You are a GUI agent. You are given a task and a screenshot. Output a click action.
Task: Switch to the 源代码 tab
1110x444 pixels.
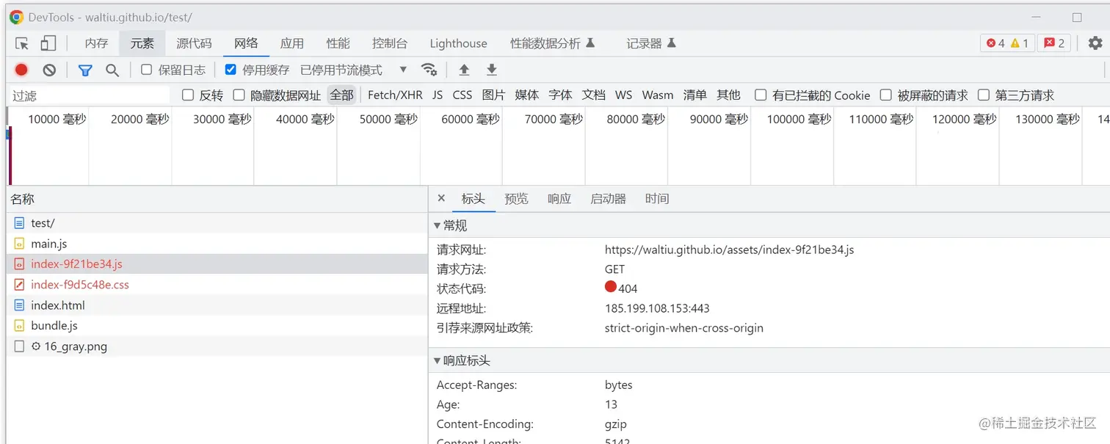194,43
